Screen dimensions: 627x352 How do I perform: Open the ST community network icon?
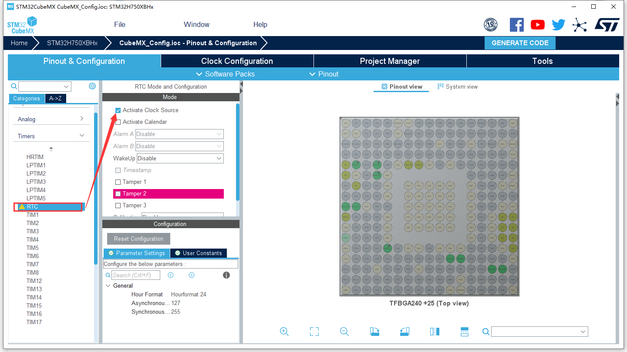pos(580,25)
